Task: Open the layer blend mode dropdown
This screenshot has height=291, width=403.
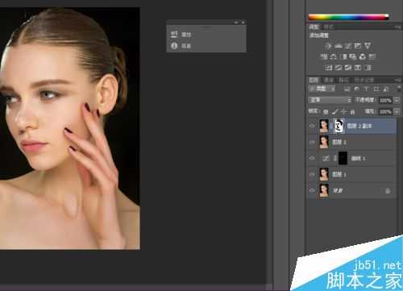Action: [x=330, y=100]
